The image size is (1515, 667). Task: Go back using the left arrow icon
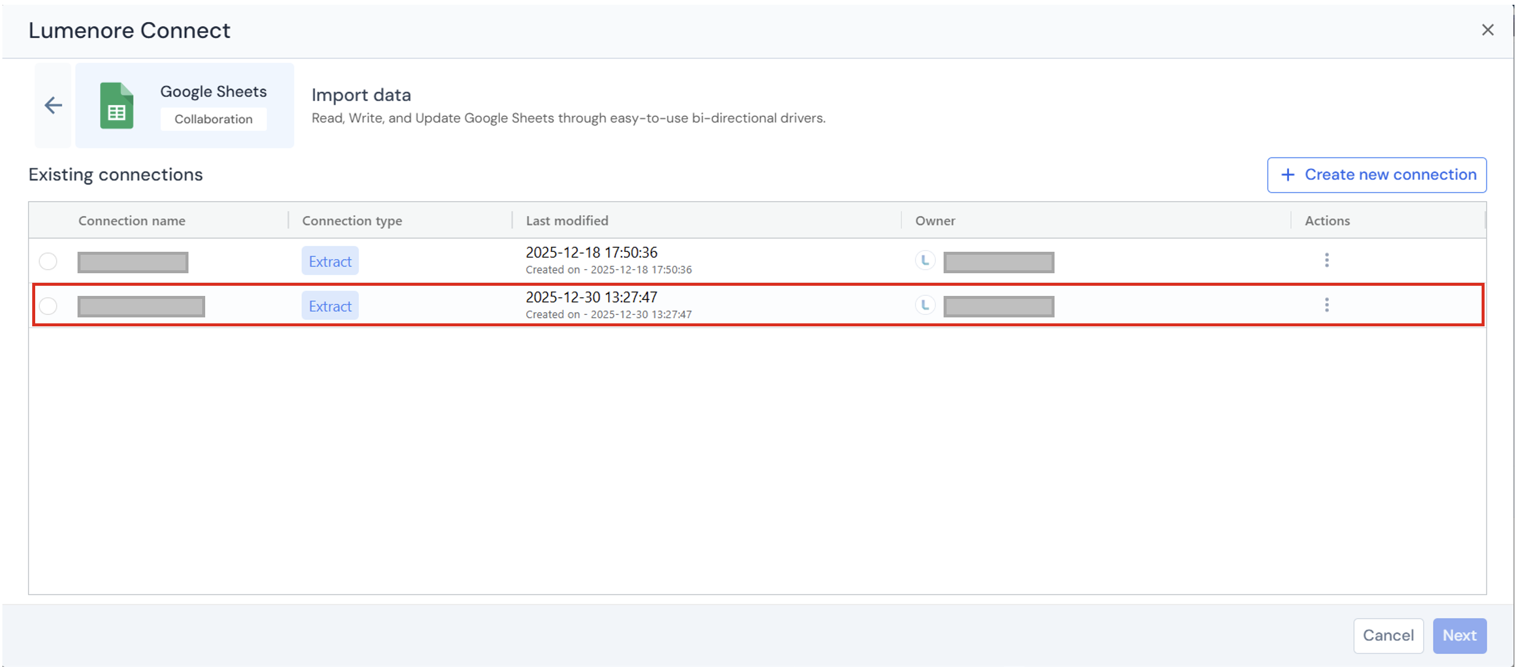tap(53, 106)
